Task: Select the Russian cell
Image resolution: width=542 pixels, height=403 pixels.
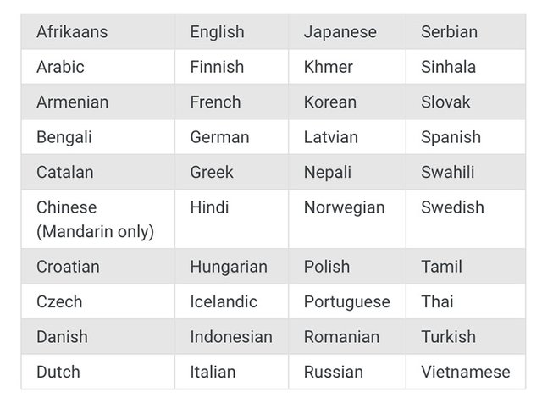Action: click(333, 372)
